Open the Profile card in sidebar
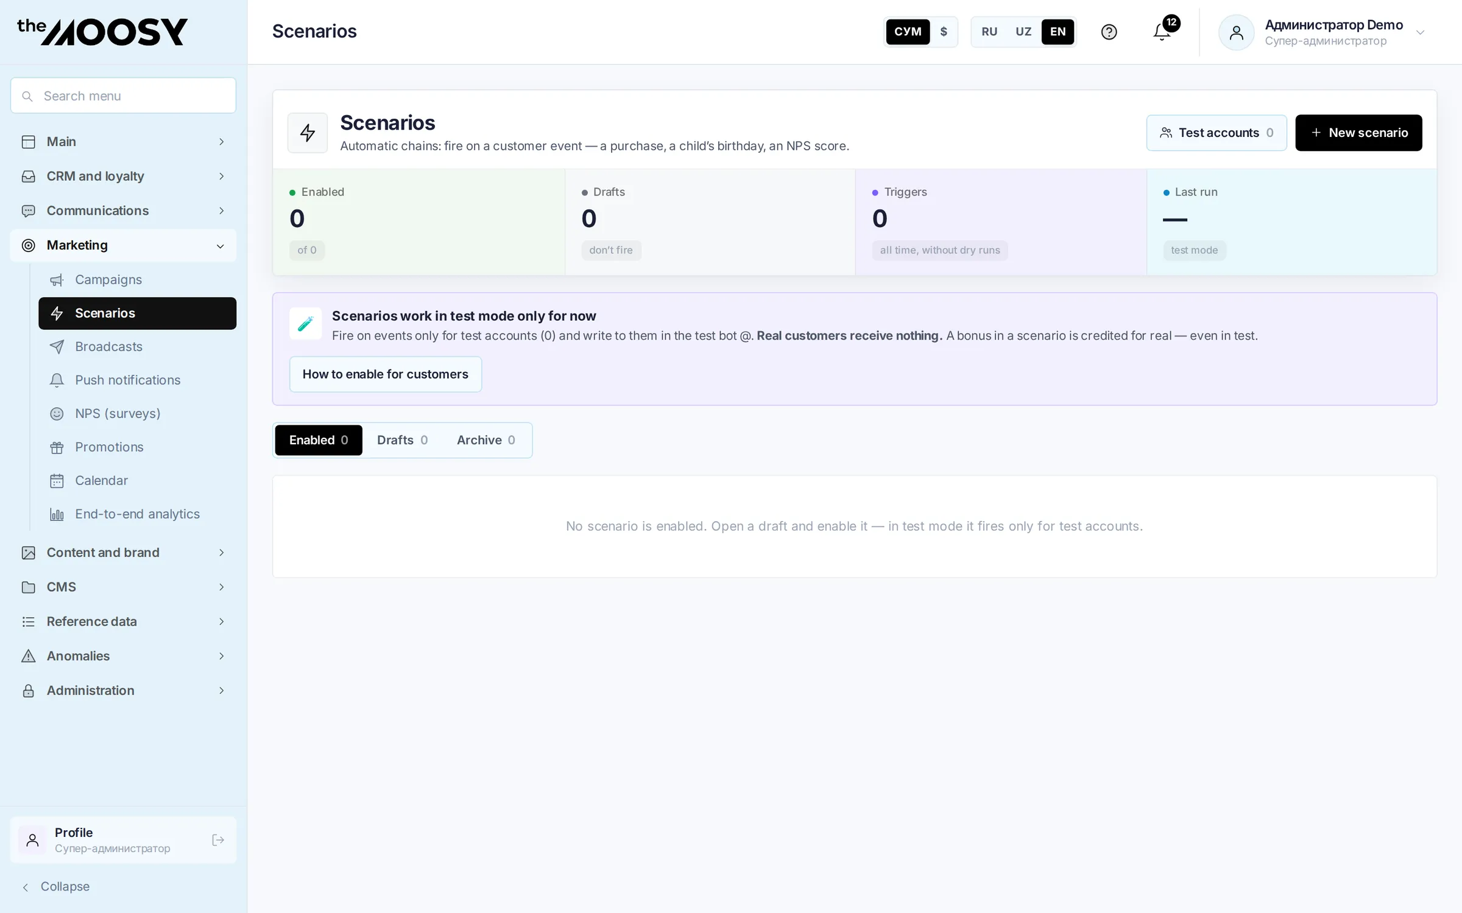 pos(123,840)
